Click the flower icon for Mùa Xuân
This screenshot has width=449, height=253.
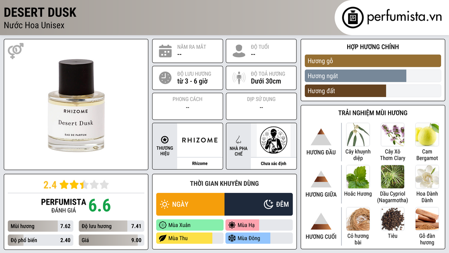click(x=163, y=225)
